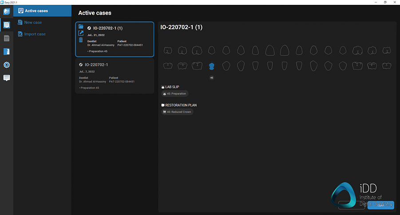Click the highlighted blue tooth 45
The height and width of the screenshot is (215, 400).
point(211,66)
